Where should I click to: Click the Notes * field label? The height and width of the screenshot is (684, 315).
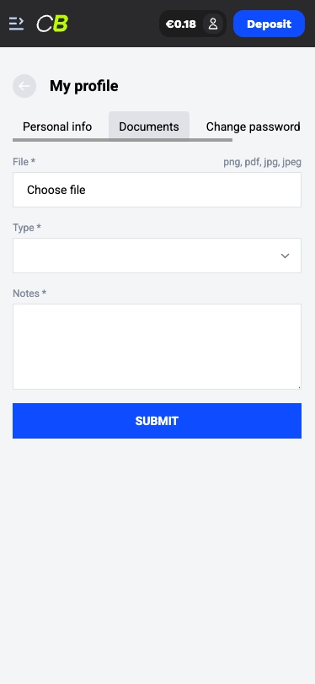pos(29,294)
